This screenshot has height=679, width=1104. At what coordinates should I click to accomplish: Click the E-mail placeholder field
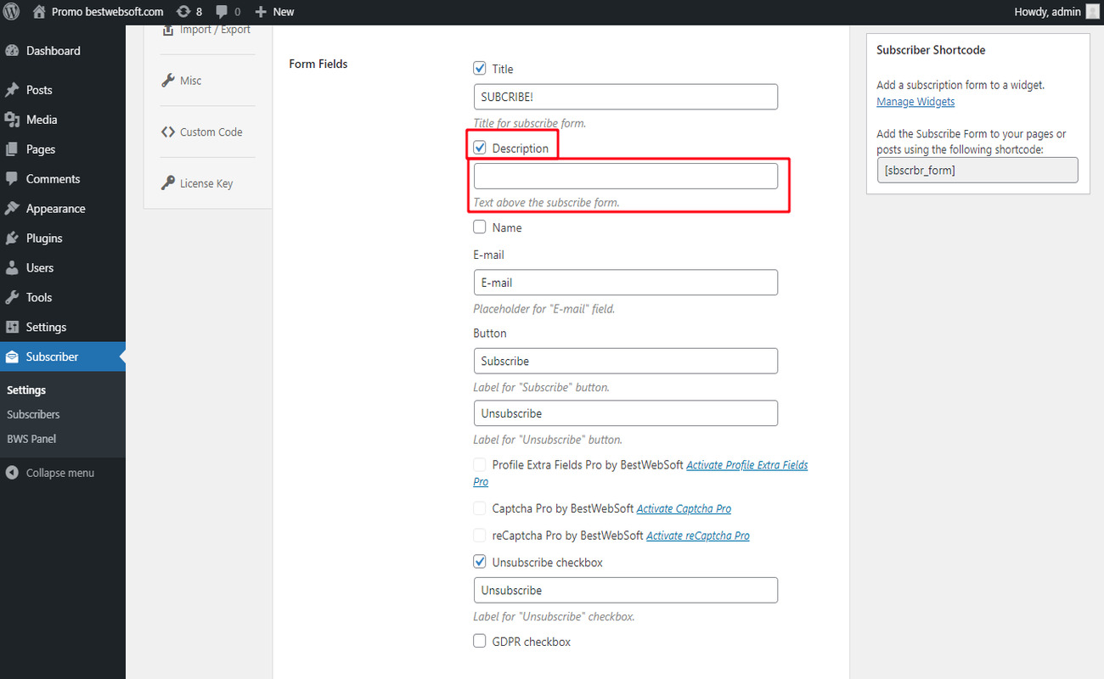coord(625,283)
